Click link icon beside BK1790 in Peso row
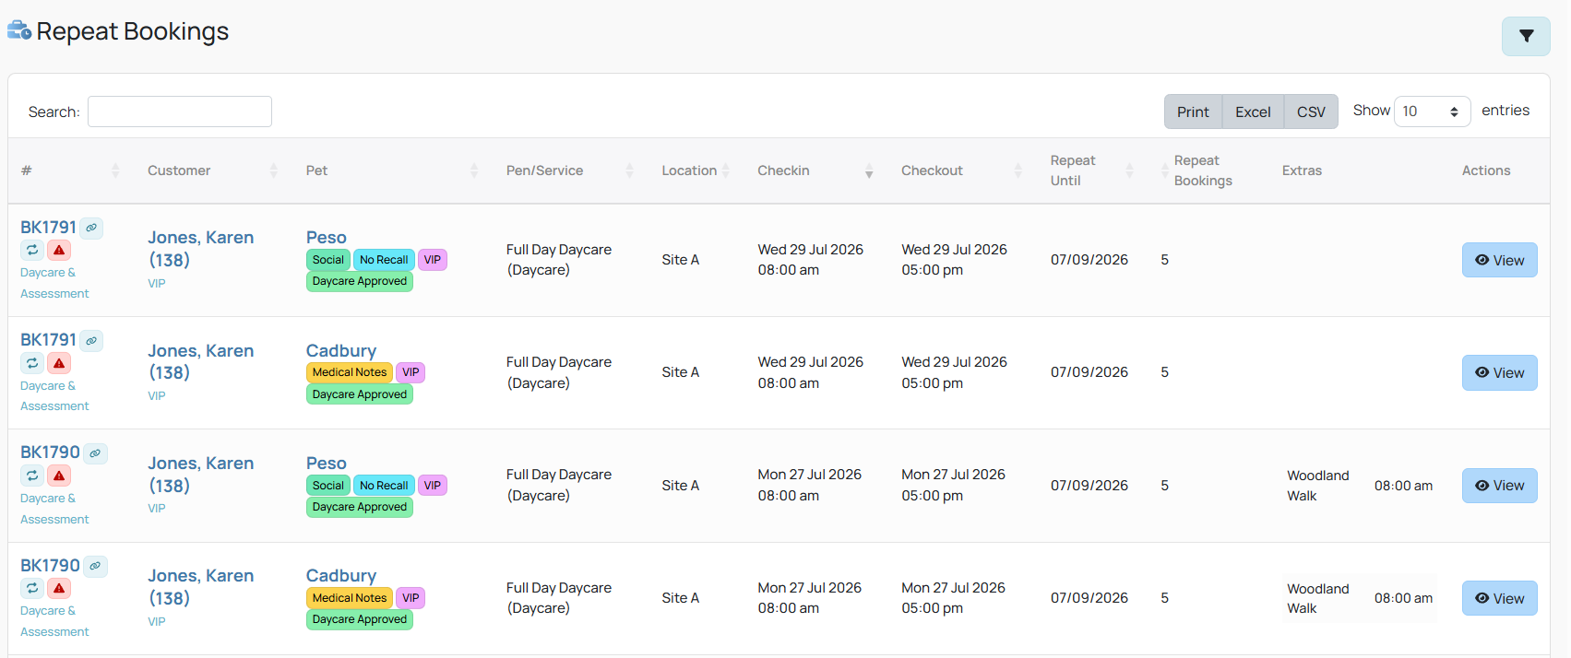1571x658 pixels. (95, 453)
